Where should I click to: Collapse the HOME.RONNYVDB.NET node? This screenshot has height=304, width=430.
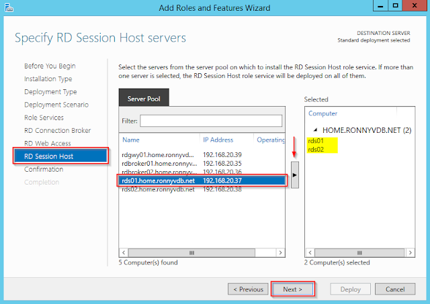[x=316, y=130]
